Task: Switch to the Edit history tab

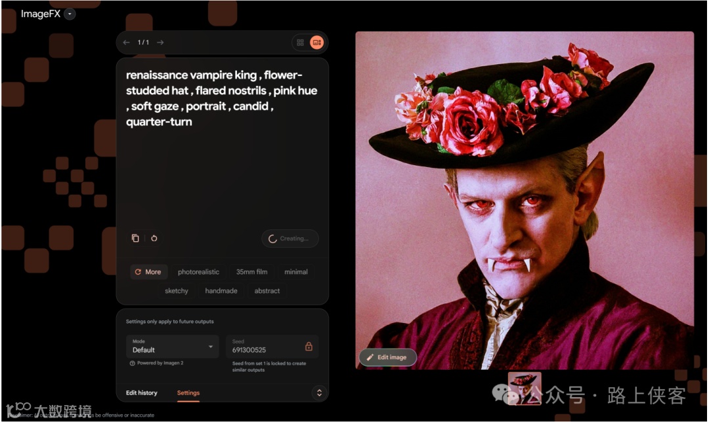Action: tap(142, 393)
